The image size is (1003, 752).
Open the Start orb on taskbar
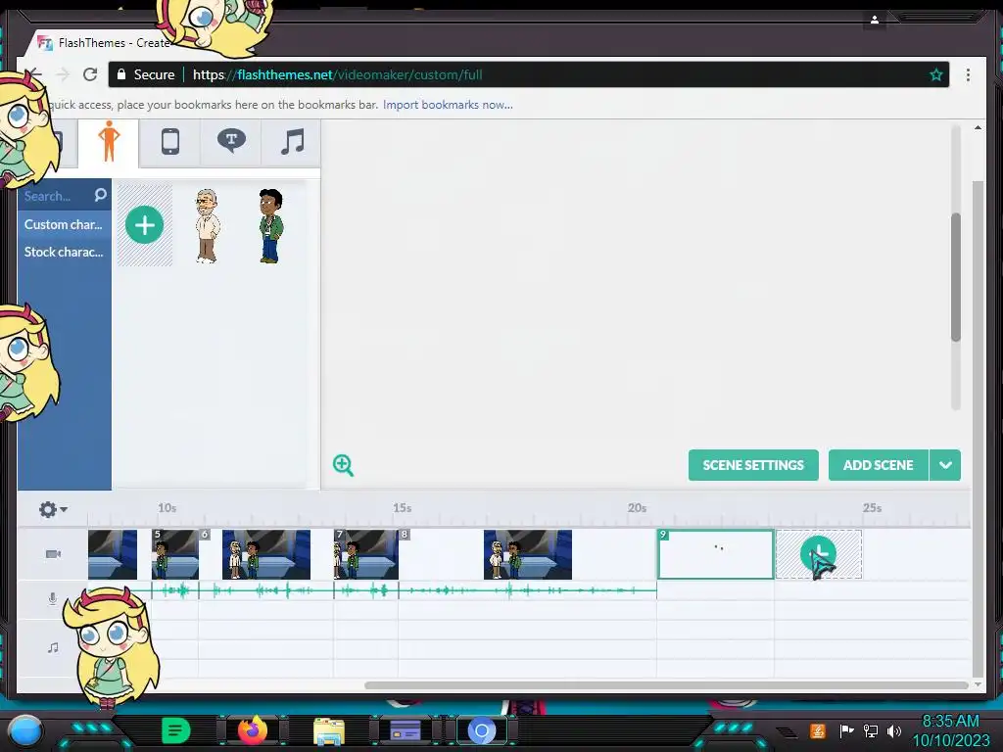[x=25, y=730]
